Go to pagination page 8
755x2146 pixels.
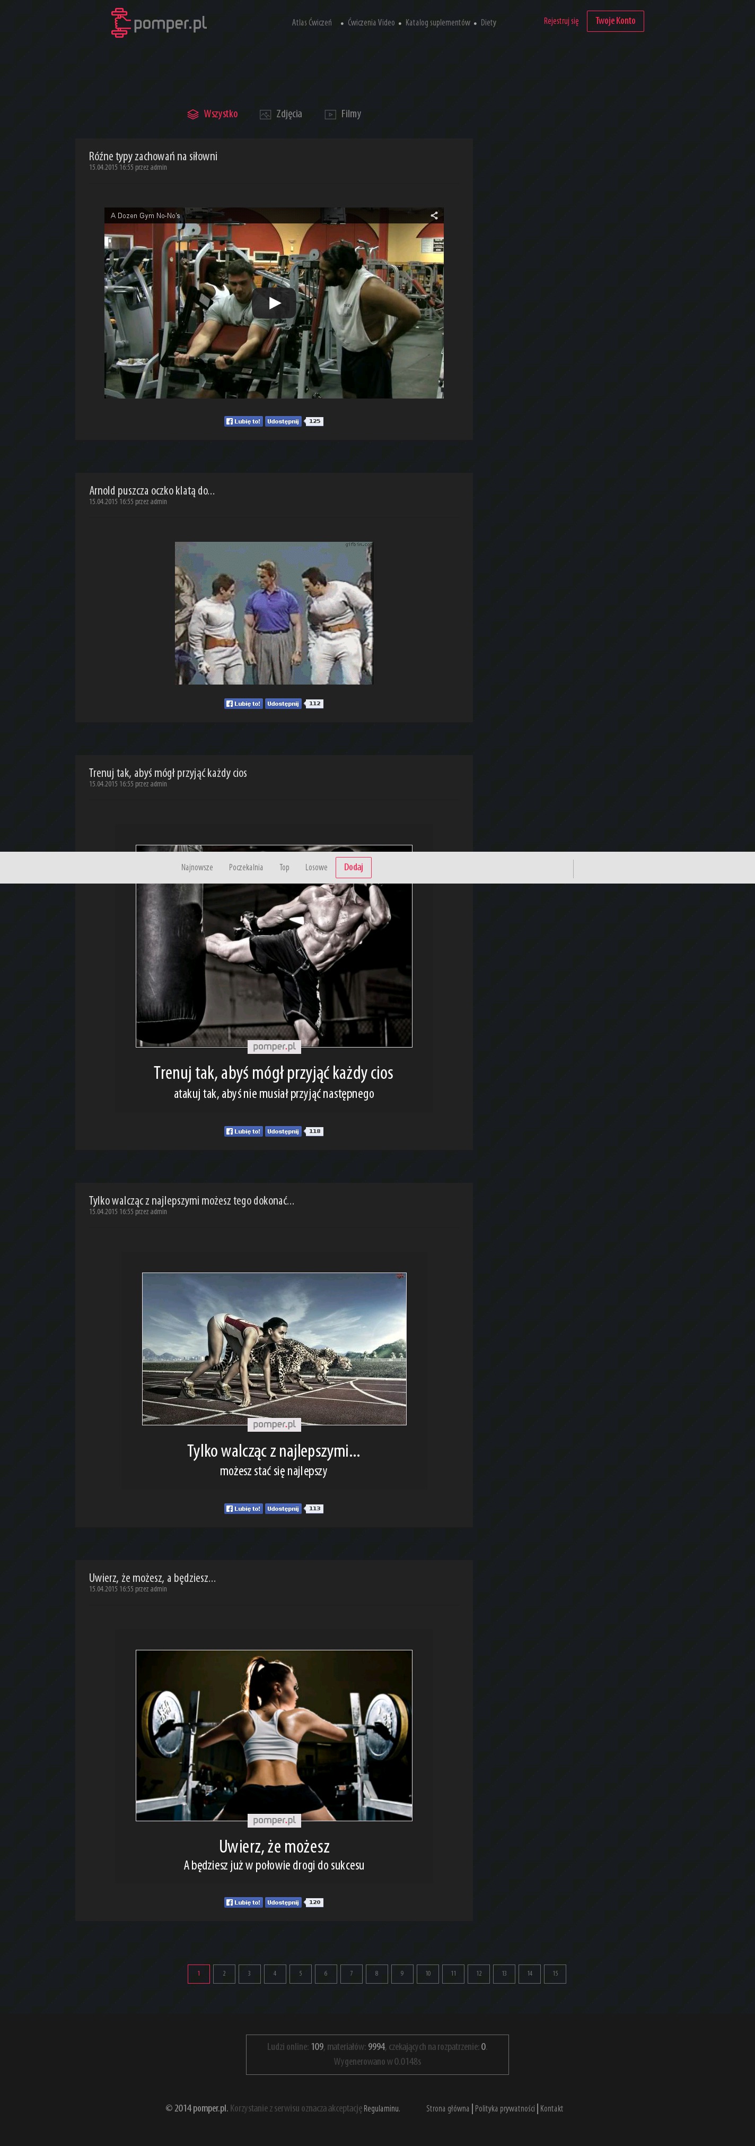376,1974
